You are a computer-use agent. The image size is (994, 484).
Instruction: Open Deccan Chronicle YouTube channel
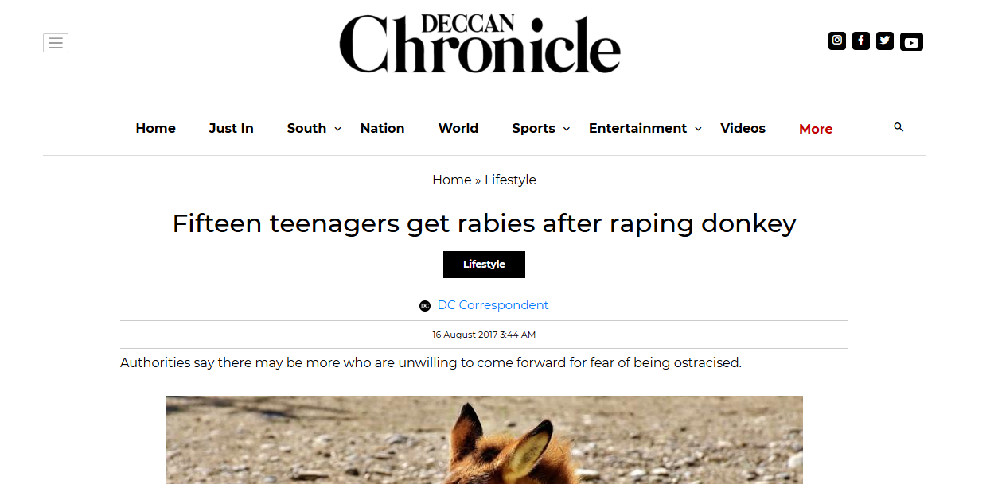click(x=911, y=42)
